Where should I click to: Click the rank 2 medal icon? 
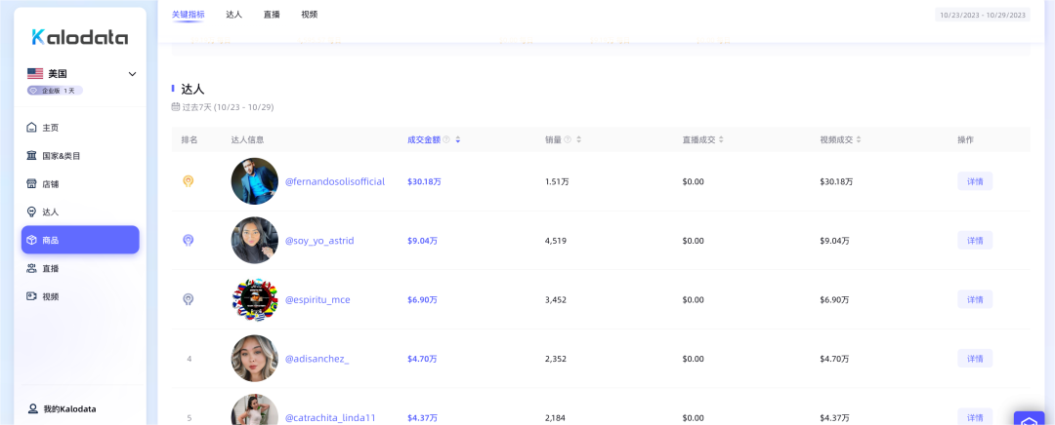tap(189, 241)
